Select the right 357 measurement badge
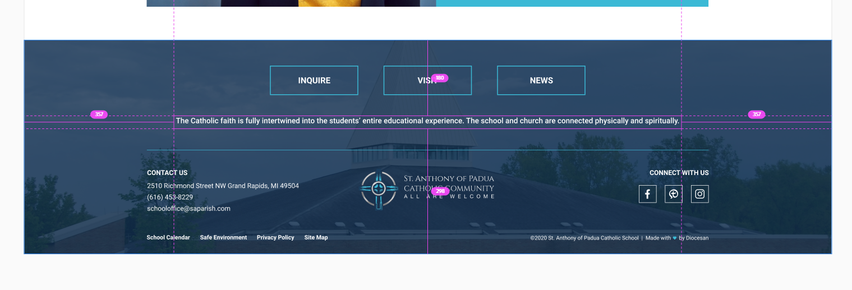Screen dimensions: 852x290 [756, 114]
